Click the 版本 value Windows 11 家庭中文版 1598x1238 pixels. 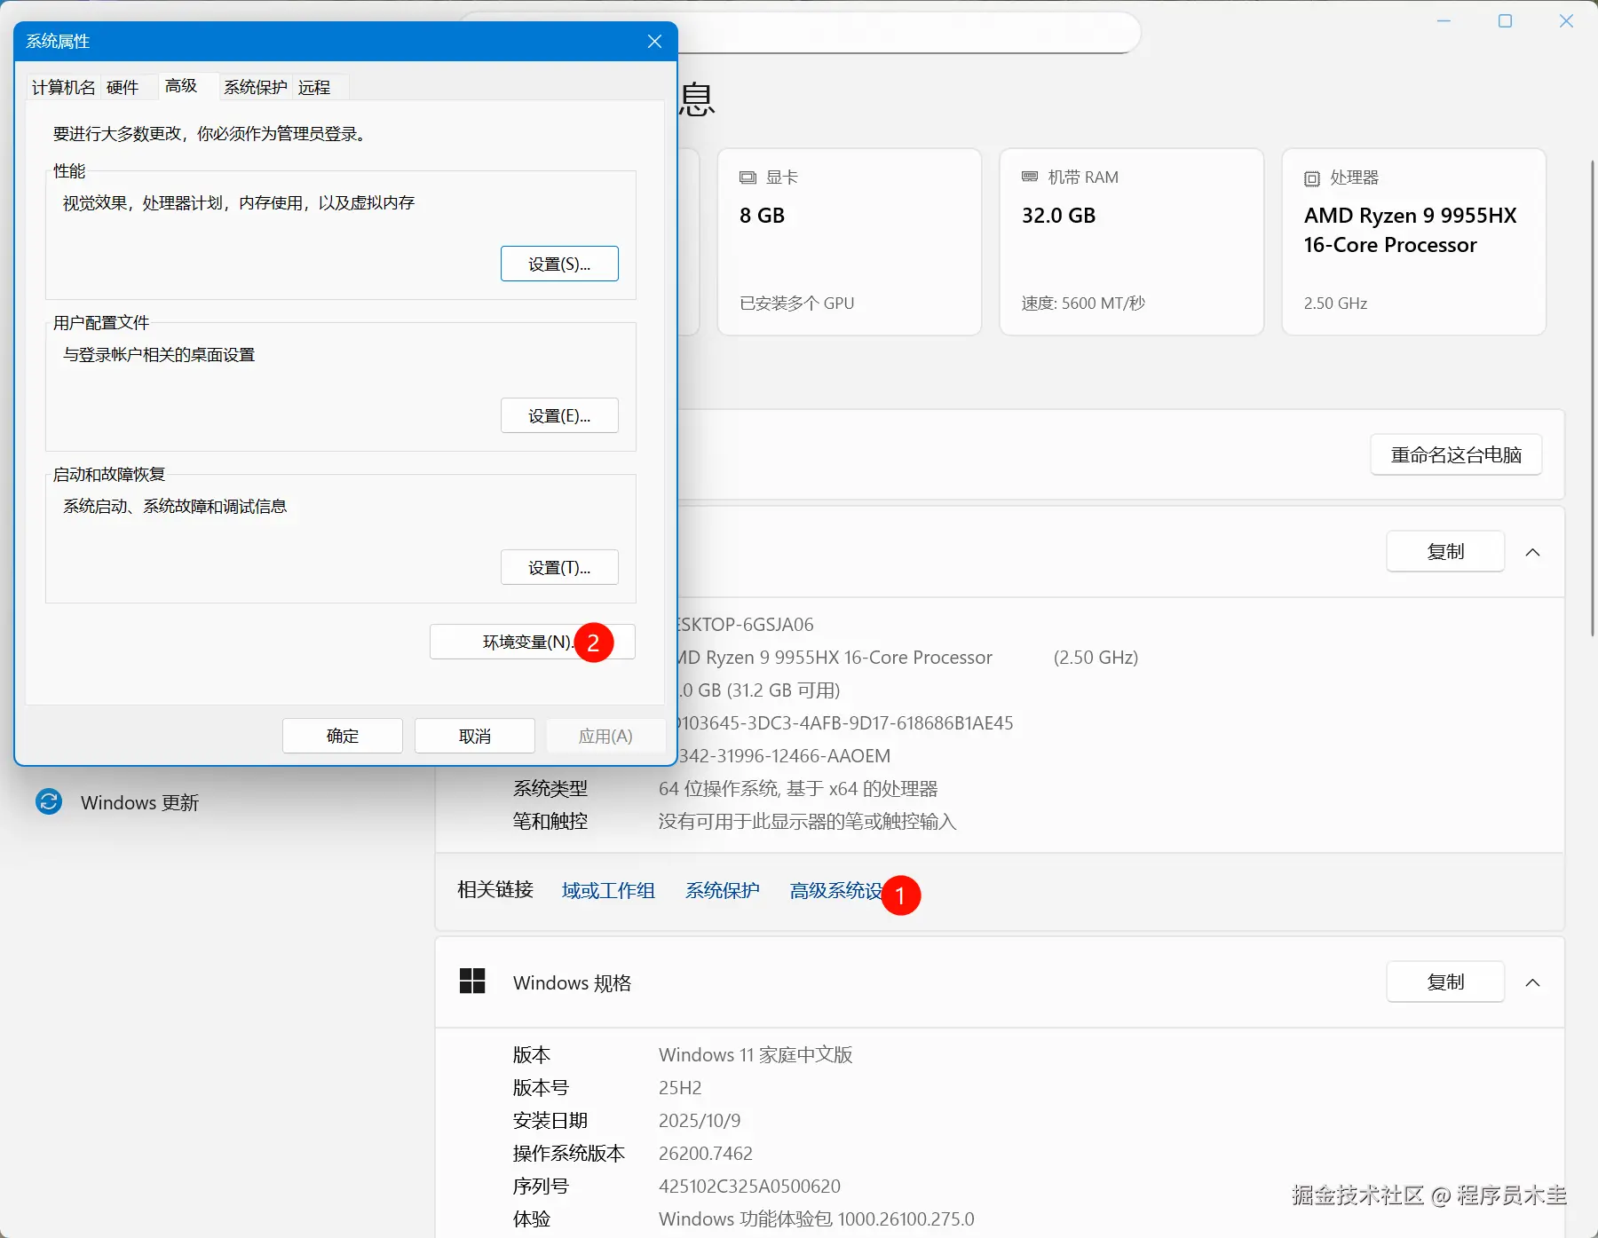coord(755,1054)
